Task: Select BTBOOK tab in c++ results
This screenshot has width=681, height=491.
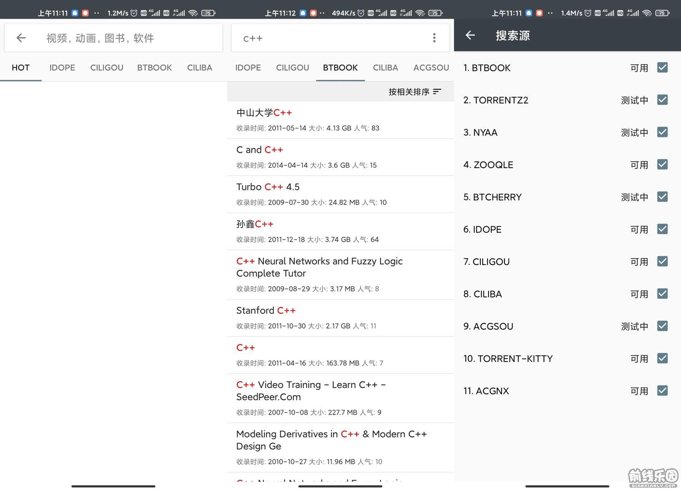Action: 340,68
